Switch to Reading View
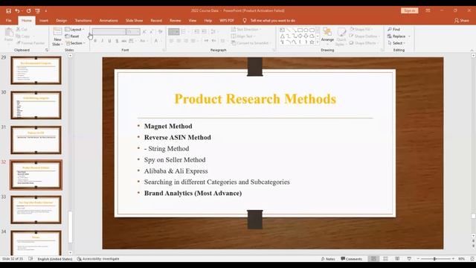The height and width of the screenshot is (268, 476). (397, 259)
